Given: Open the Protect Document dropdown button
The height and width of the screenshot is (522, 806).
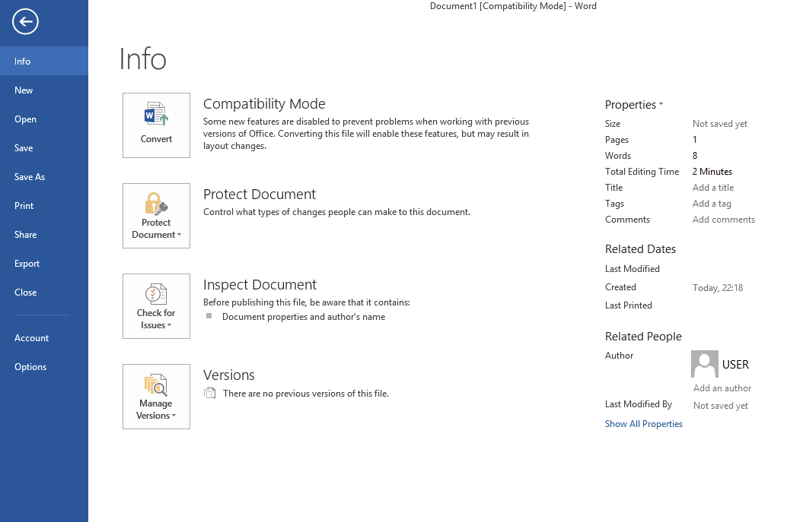Looking at the screenshot, I should click(x=156, y=216).
